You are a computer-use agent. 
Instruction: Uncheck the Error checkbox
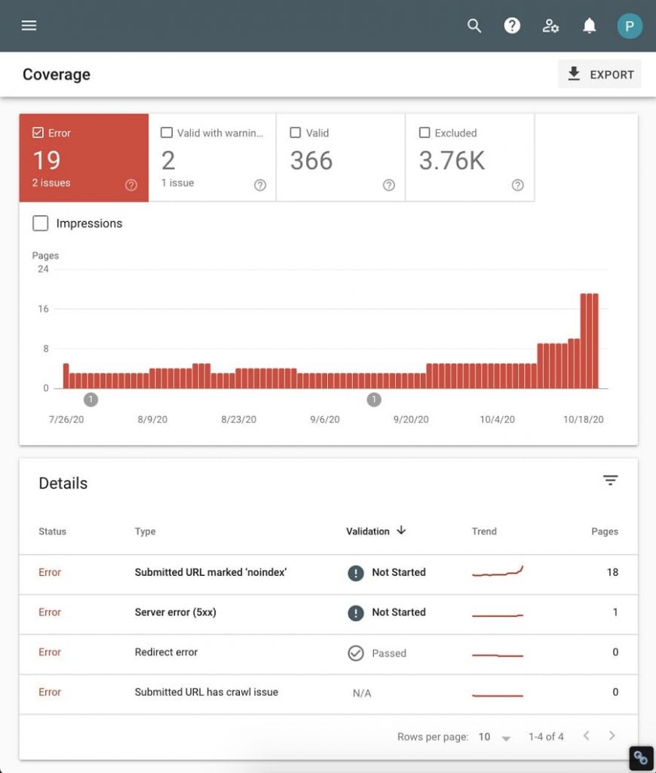[x=38, y=133]
